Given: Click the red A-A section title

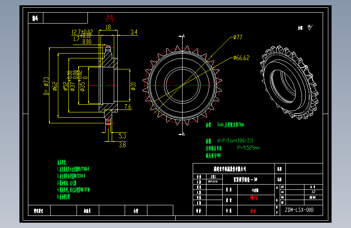Looking at the screenshot, I should pos(110,16).
